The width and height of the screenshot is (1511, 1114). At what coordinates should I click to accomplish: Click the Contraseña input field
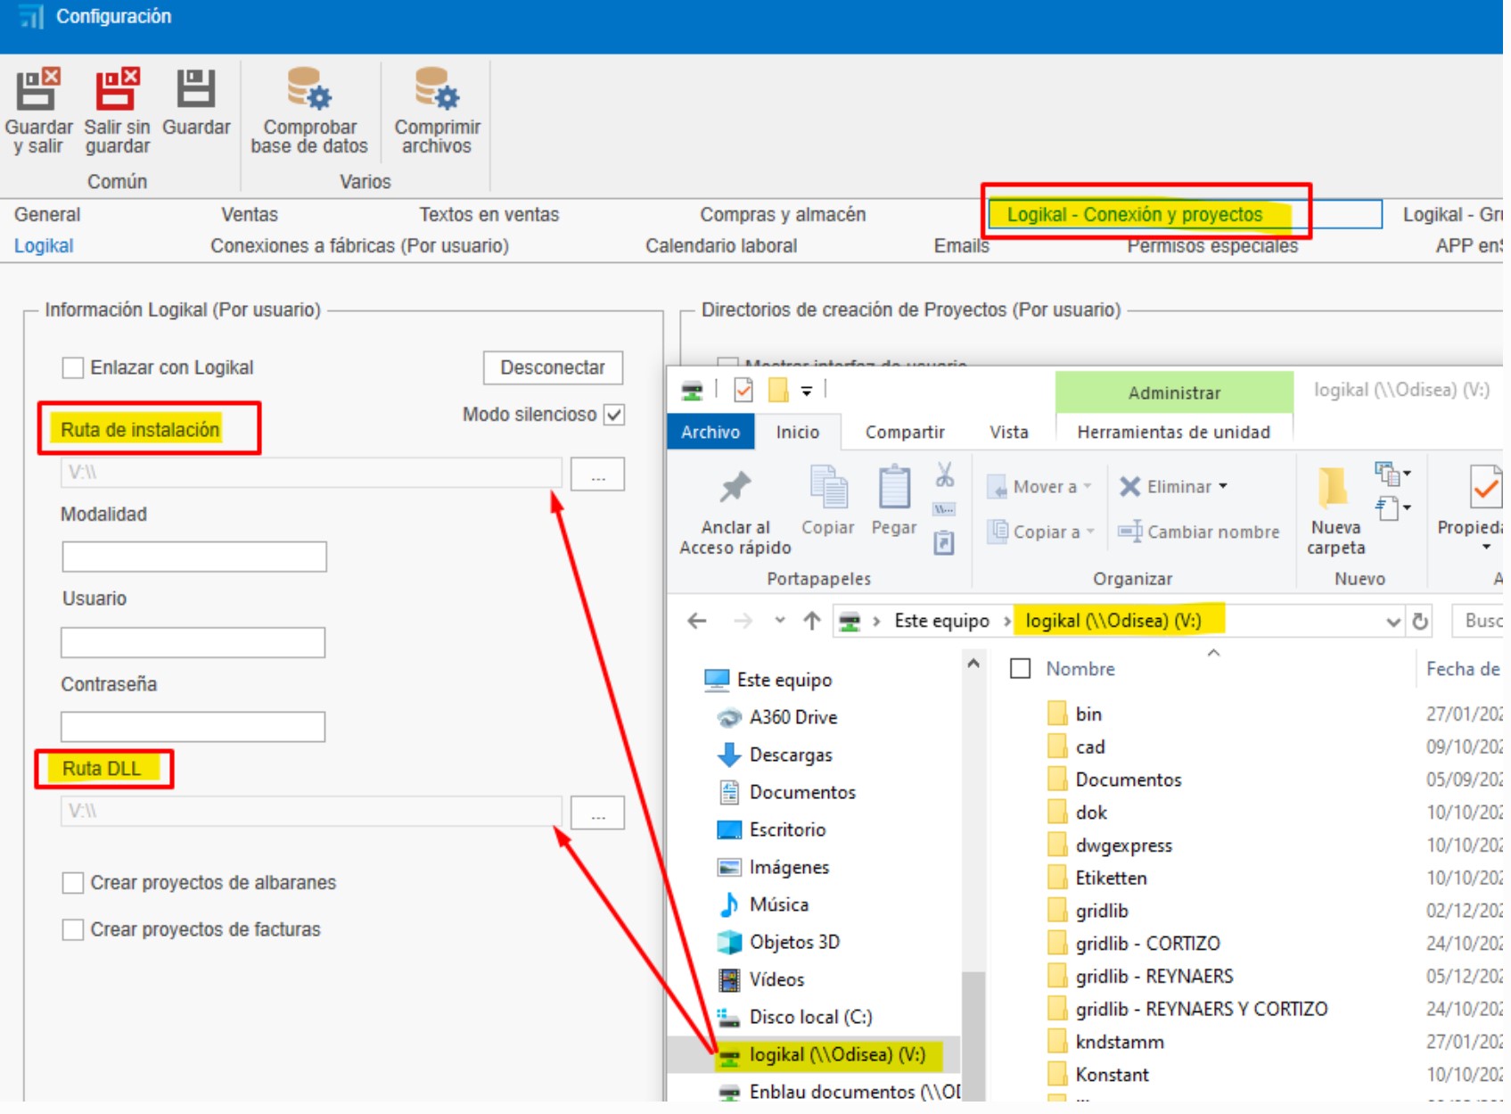tap(193, 728)
